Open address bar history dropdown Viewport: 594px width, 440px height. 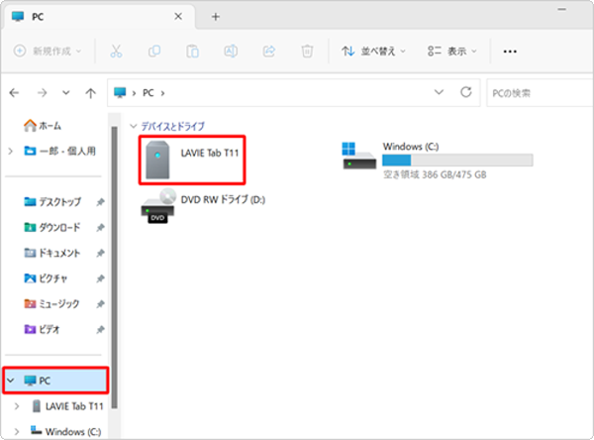click(x=439, y=92)
